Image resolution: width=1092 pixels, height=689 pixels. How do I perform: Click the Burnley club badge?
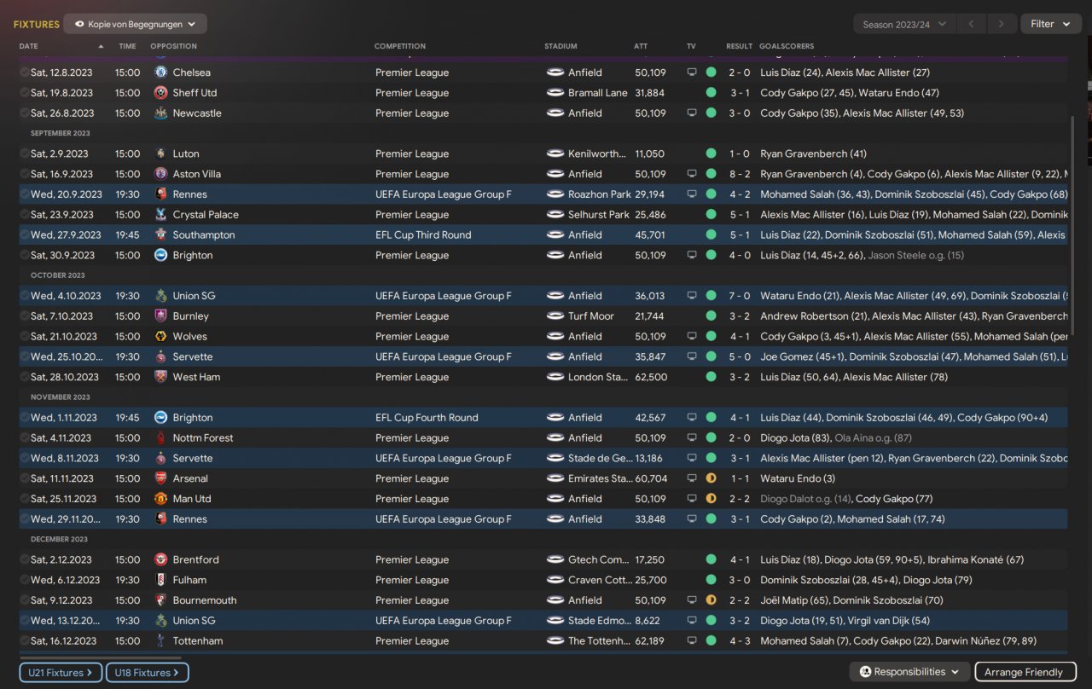point(160,316)
